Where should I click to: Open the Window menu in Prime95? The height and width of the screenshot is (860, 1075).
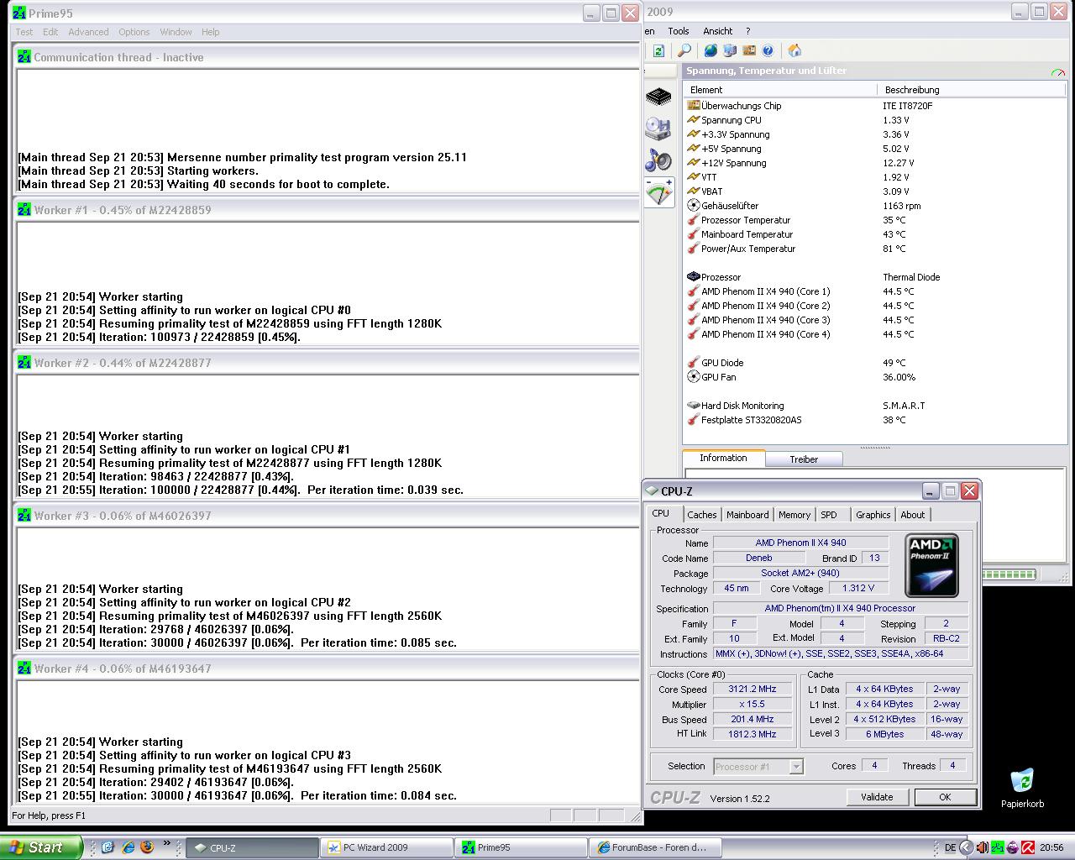point(176,32)
